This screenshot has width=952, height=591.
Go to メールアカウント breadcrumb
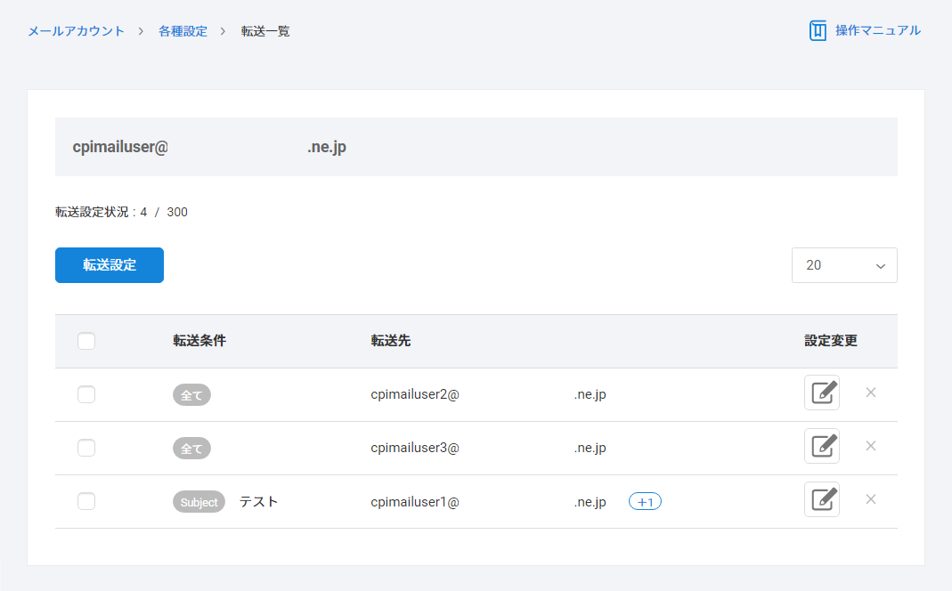pos(76,31)
